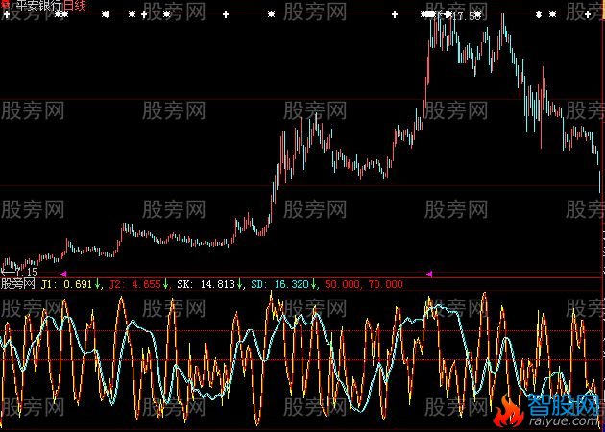Select the cyan SD: 16.320 indicator value
The image size is (605, 432).
pyautogui.click(x=280, y=285)
